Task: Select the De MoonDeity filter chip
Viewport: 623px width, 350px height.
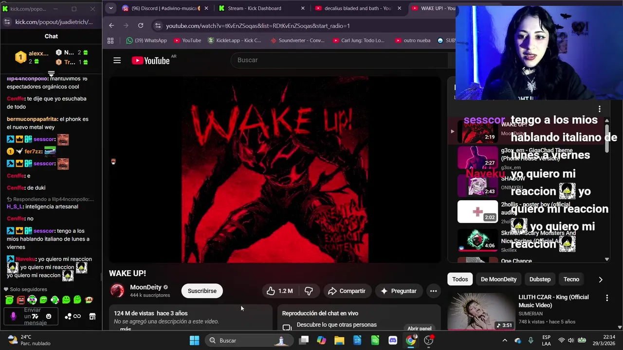Action: tap(498, 279)
